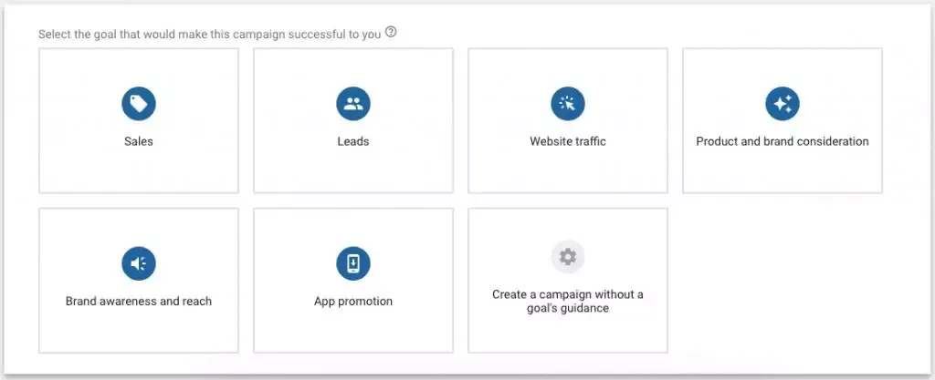Click the gray gear icon

pos(568,257)
